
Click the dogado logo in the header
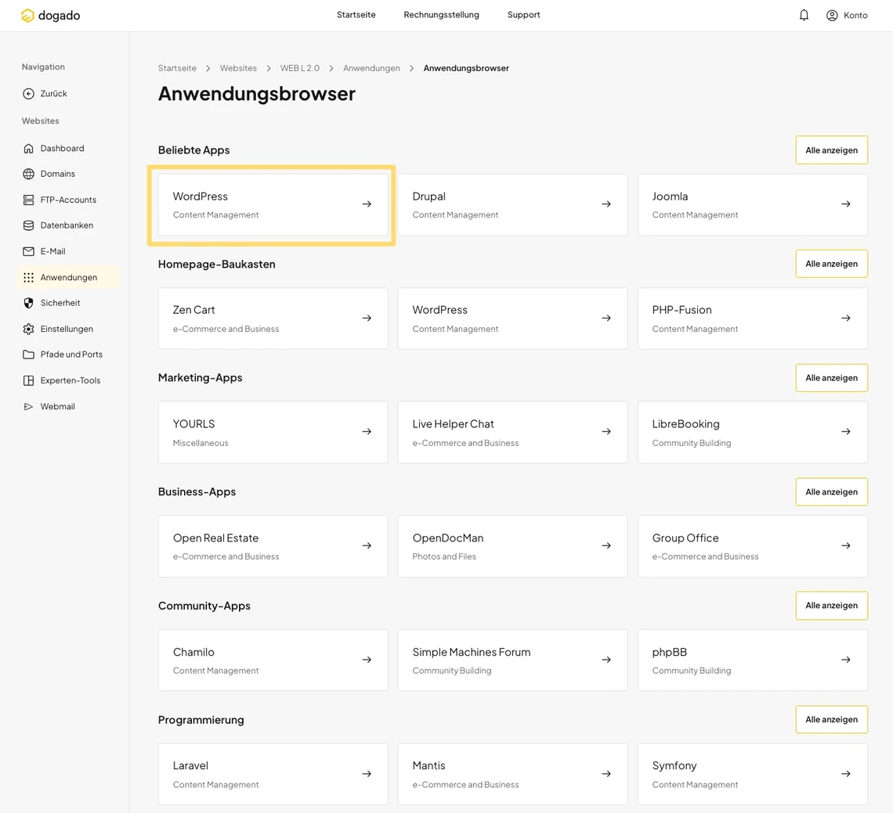[50, 15]
